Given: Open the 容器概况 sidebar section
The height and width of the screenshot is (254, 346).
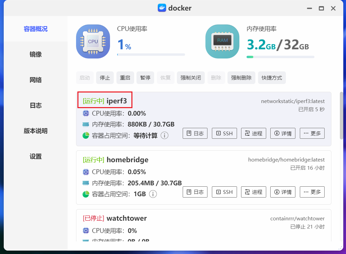Looking at the screenshot, I should point(36,29).
